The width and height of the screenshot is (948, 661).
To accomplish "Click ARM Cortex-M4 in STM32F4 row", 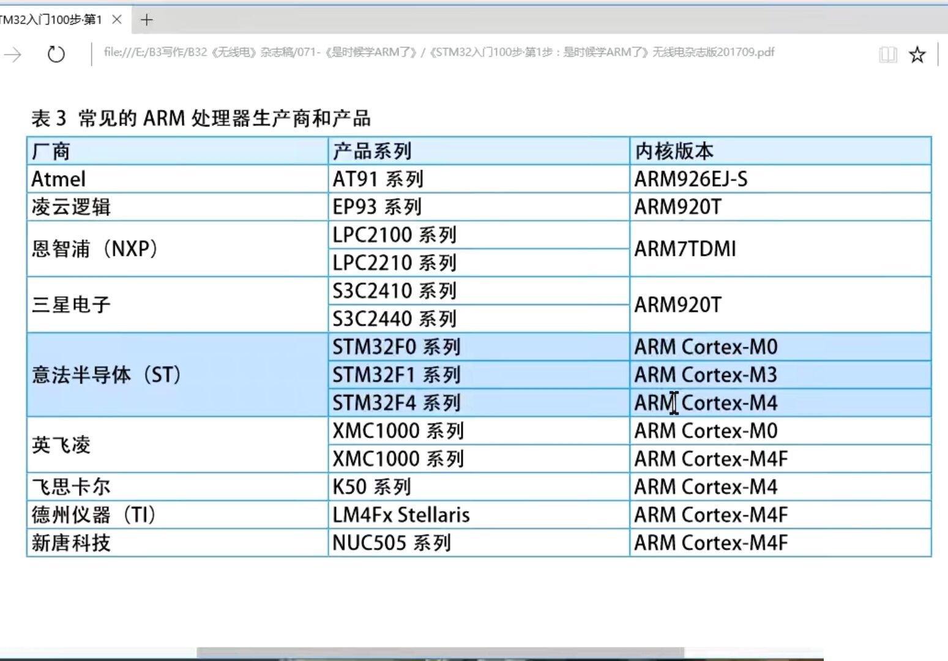I will click(x=780, y=403).
